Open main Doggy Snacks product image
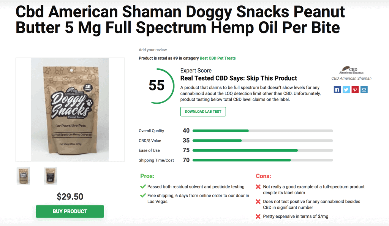 click(x=70, y=110)
